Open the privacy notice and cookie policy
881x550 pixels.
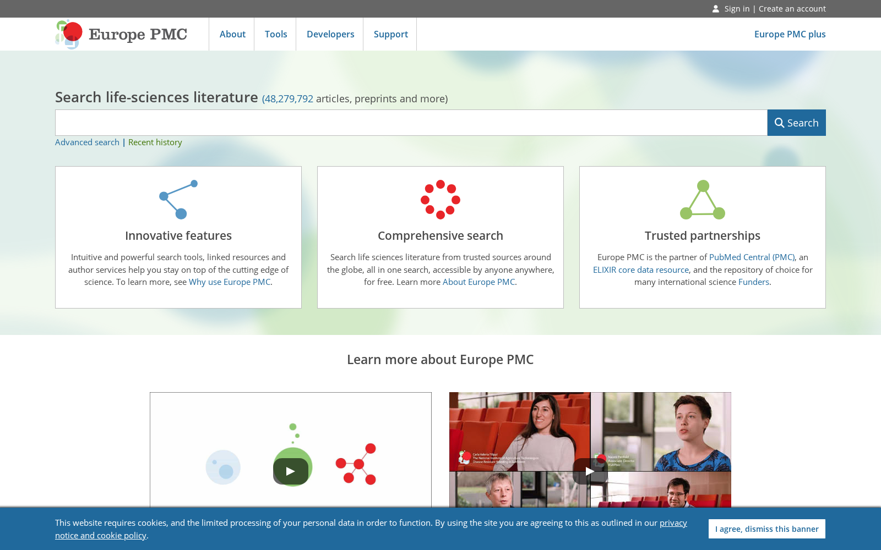point(371,529)
